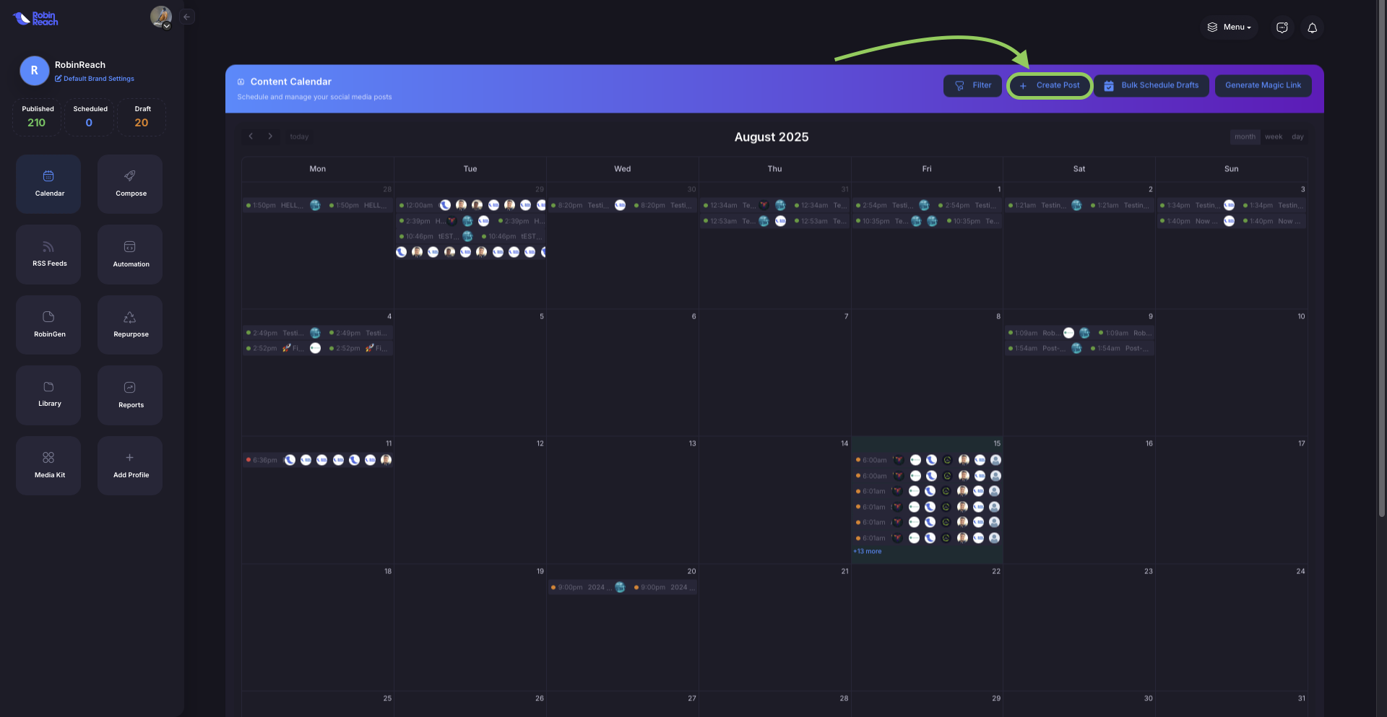This screenshot has width=1387, height=717.
Task: Click the Filter button
Action: click(972, 85)
